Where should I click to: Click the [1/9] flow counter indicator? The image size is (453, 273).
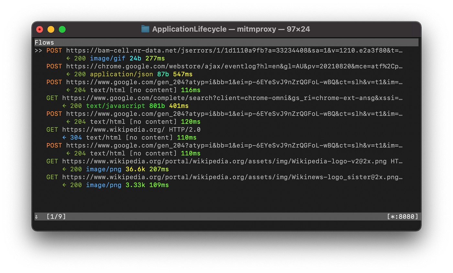(x=56, y=216)
